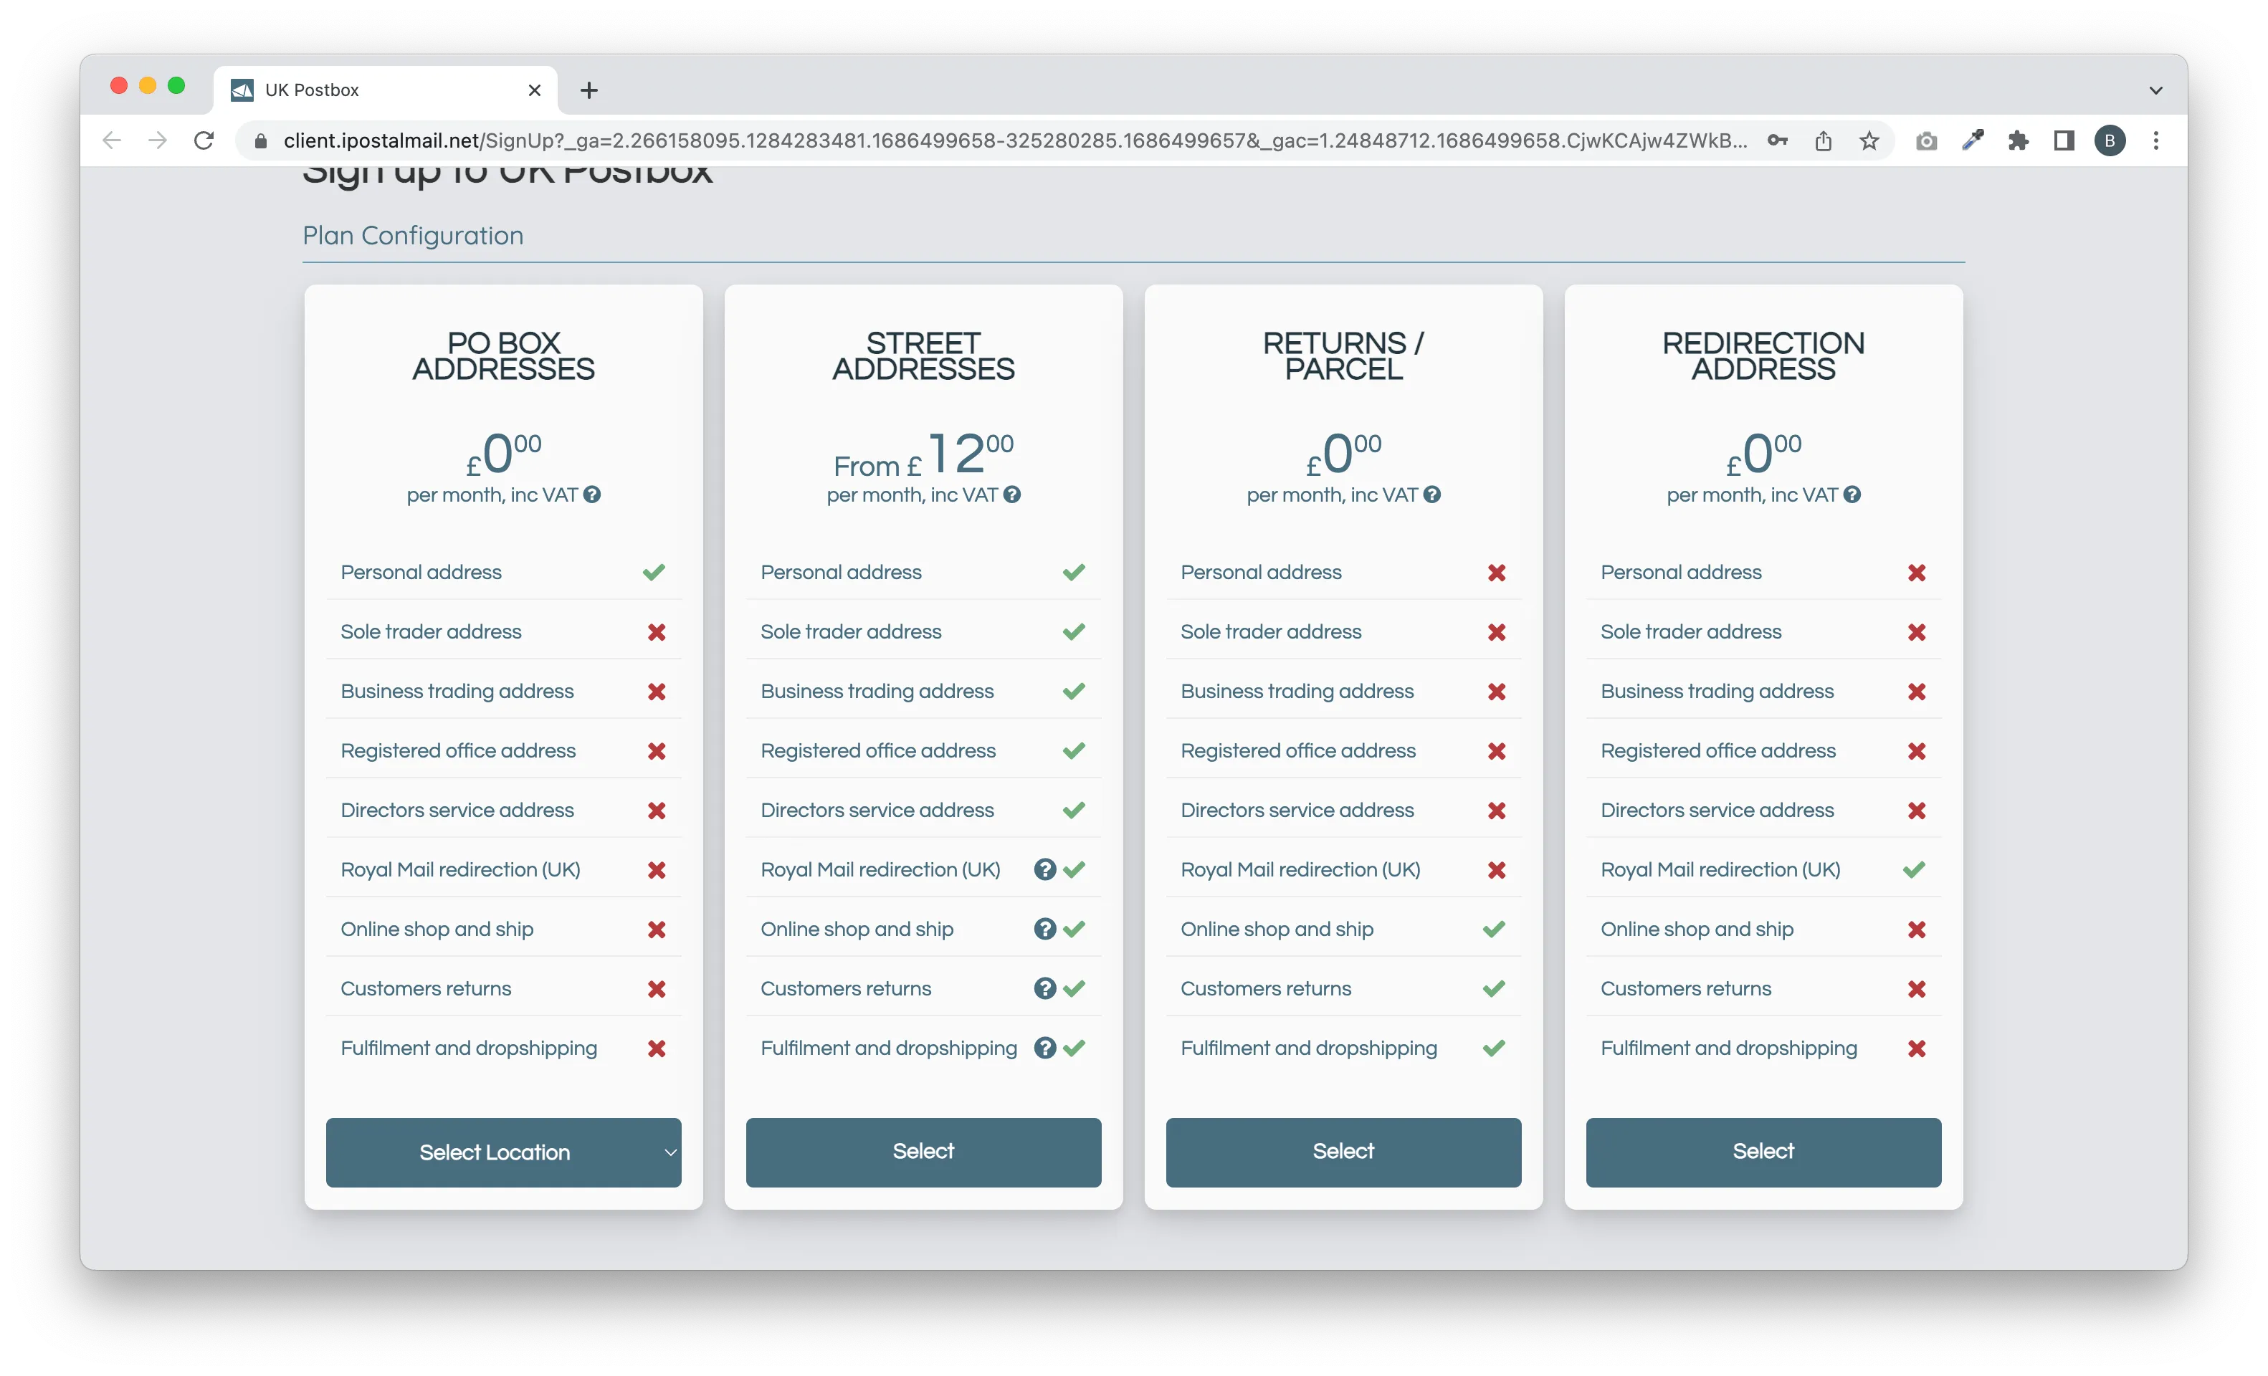The image size is (2268, 1376).
Task: Open a new browser tab
Action: pos(589,90)
